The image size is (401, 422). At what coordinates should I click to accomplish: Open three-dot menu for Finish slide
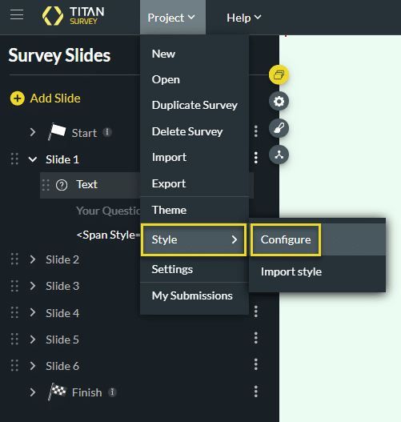click(x=256, y=392)
